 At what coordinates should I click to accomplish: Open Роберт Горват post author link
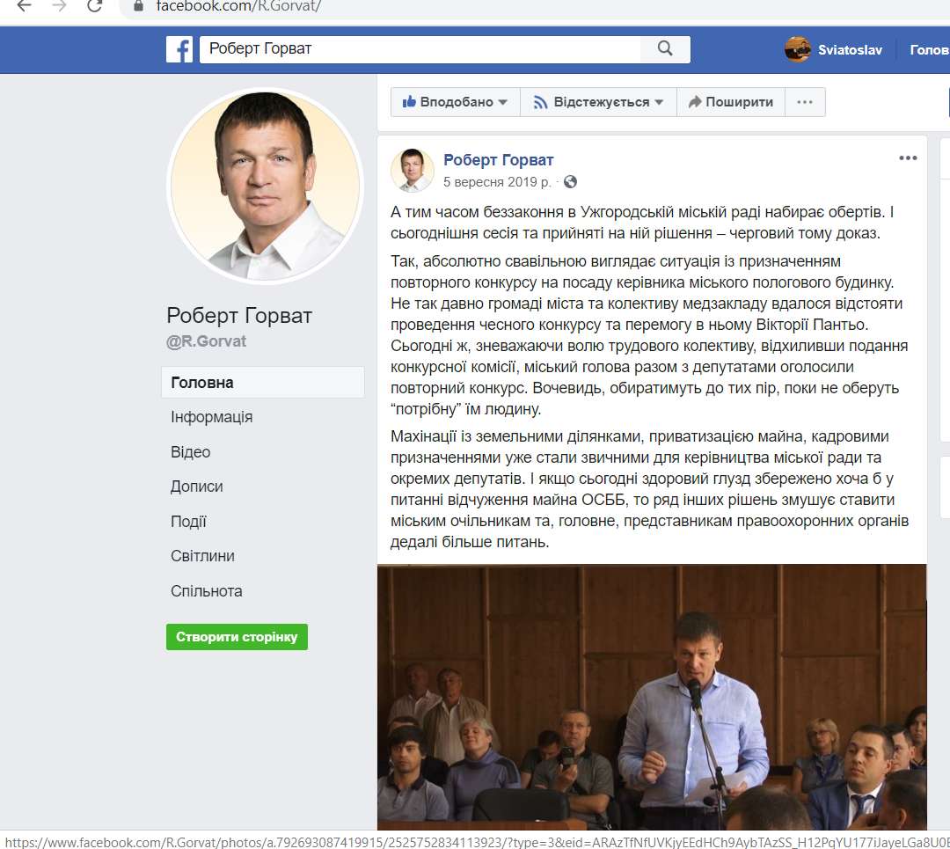point(498,160)
